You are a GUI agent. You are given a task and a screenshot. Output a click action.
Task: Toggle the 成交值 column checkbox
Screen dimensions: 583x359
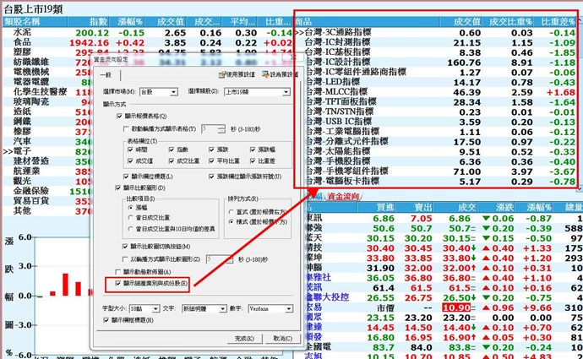[x=130, y=161]
